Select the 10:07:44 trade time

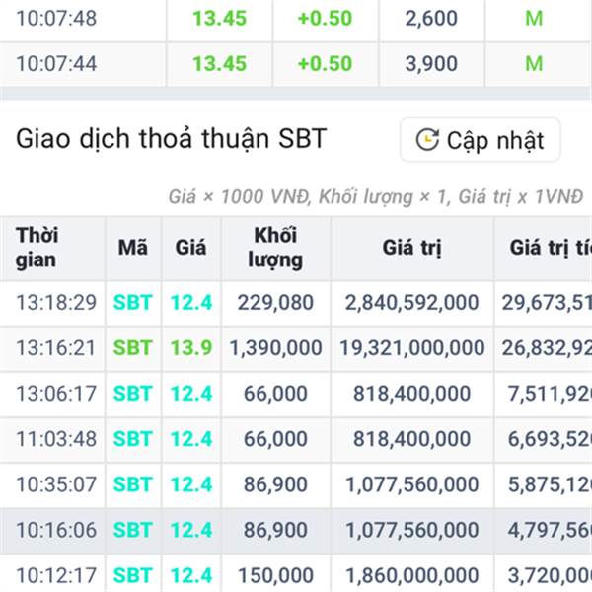(56, 63)
